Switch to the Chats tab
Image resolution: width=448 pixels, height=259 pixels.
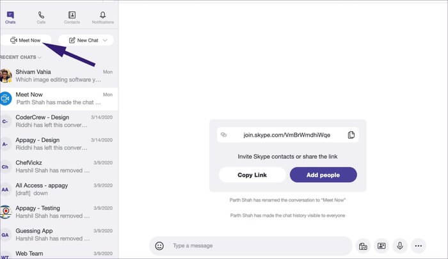click(x=10, y=17)
